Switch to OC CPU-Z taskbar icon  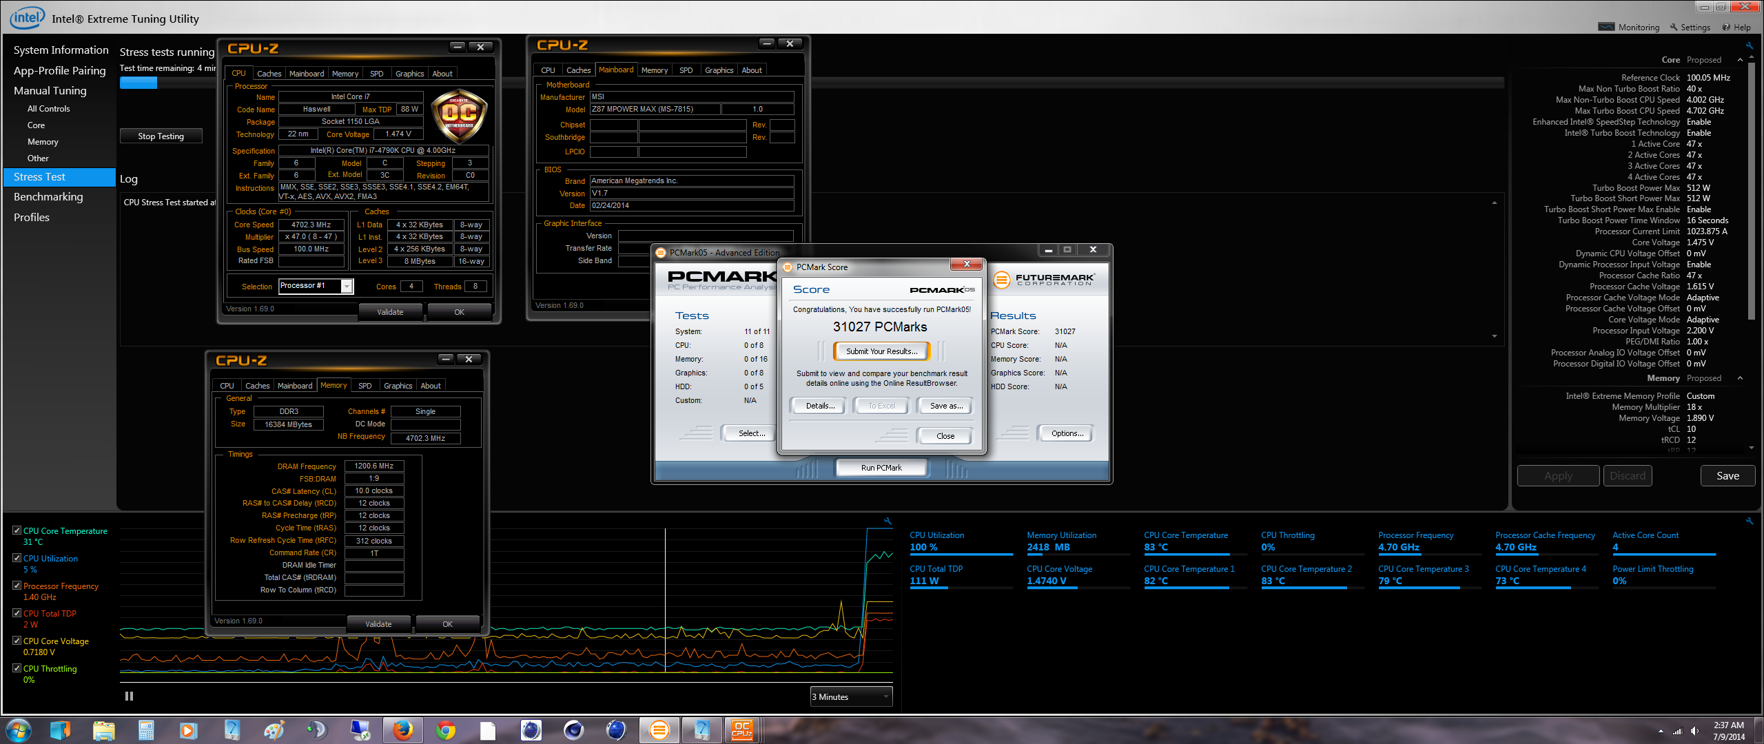[x=742, y=730]
